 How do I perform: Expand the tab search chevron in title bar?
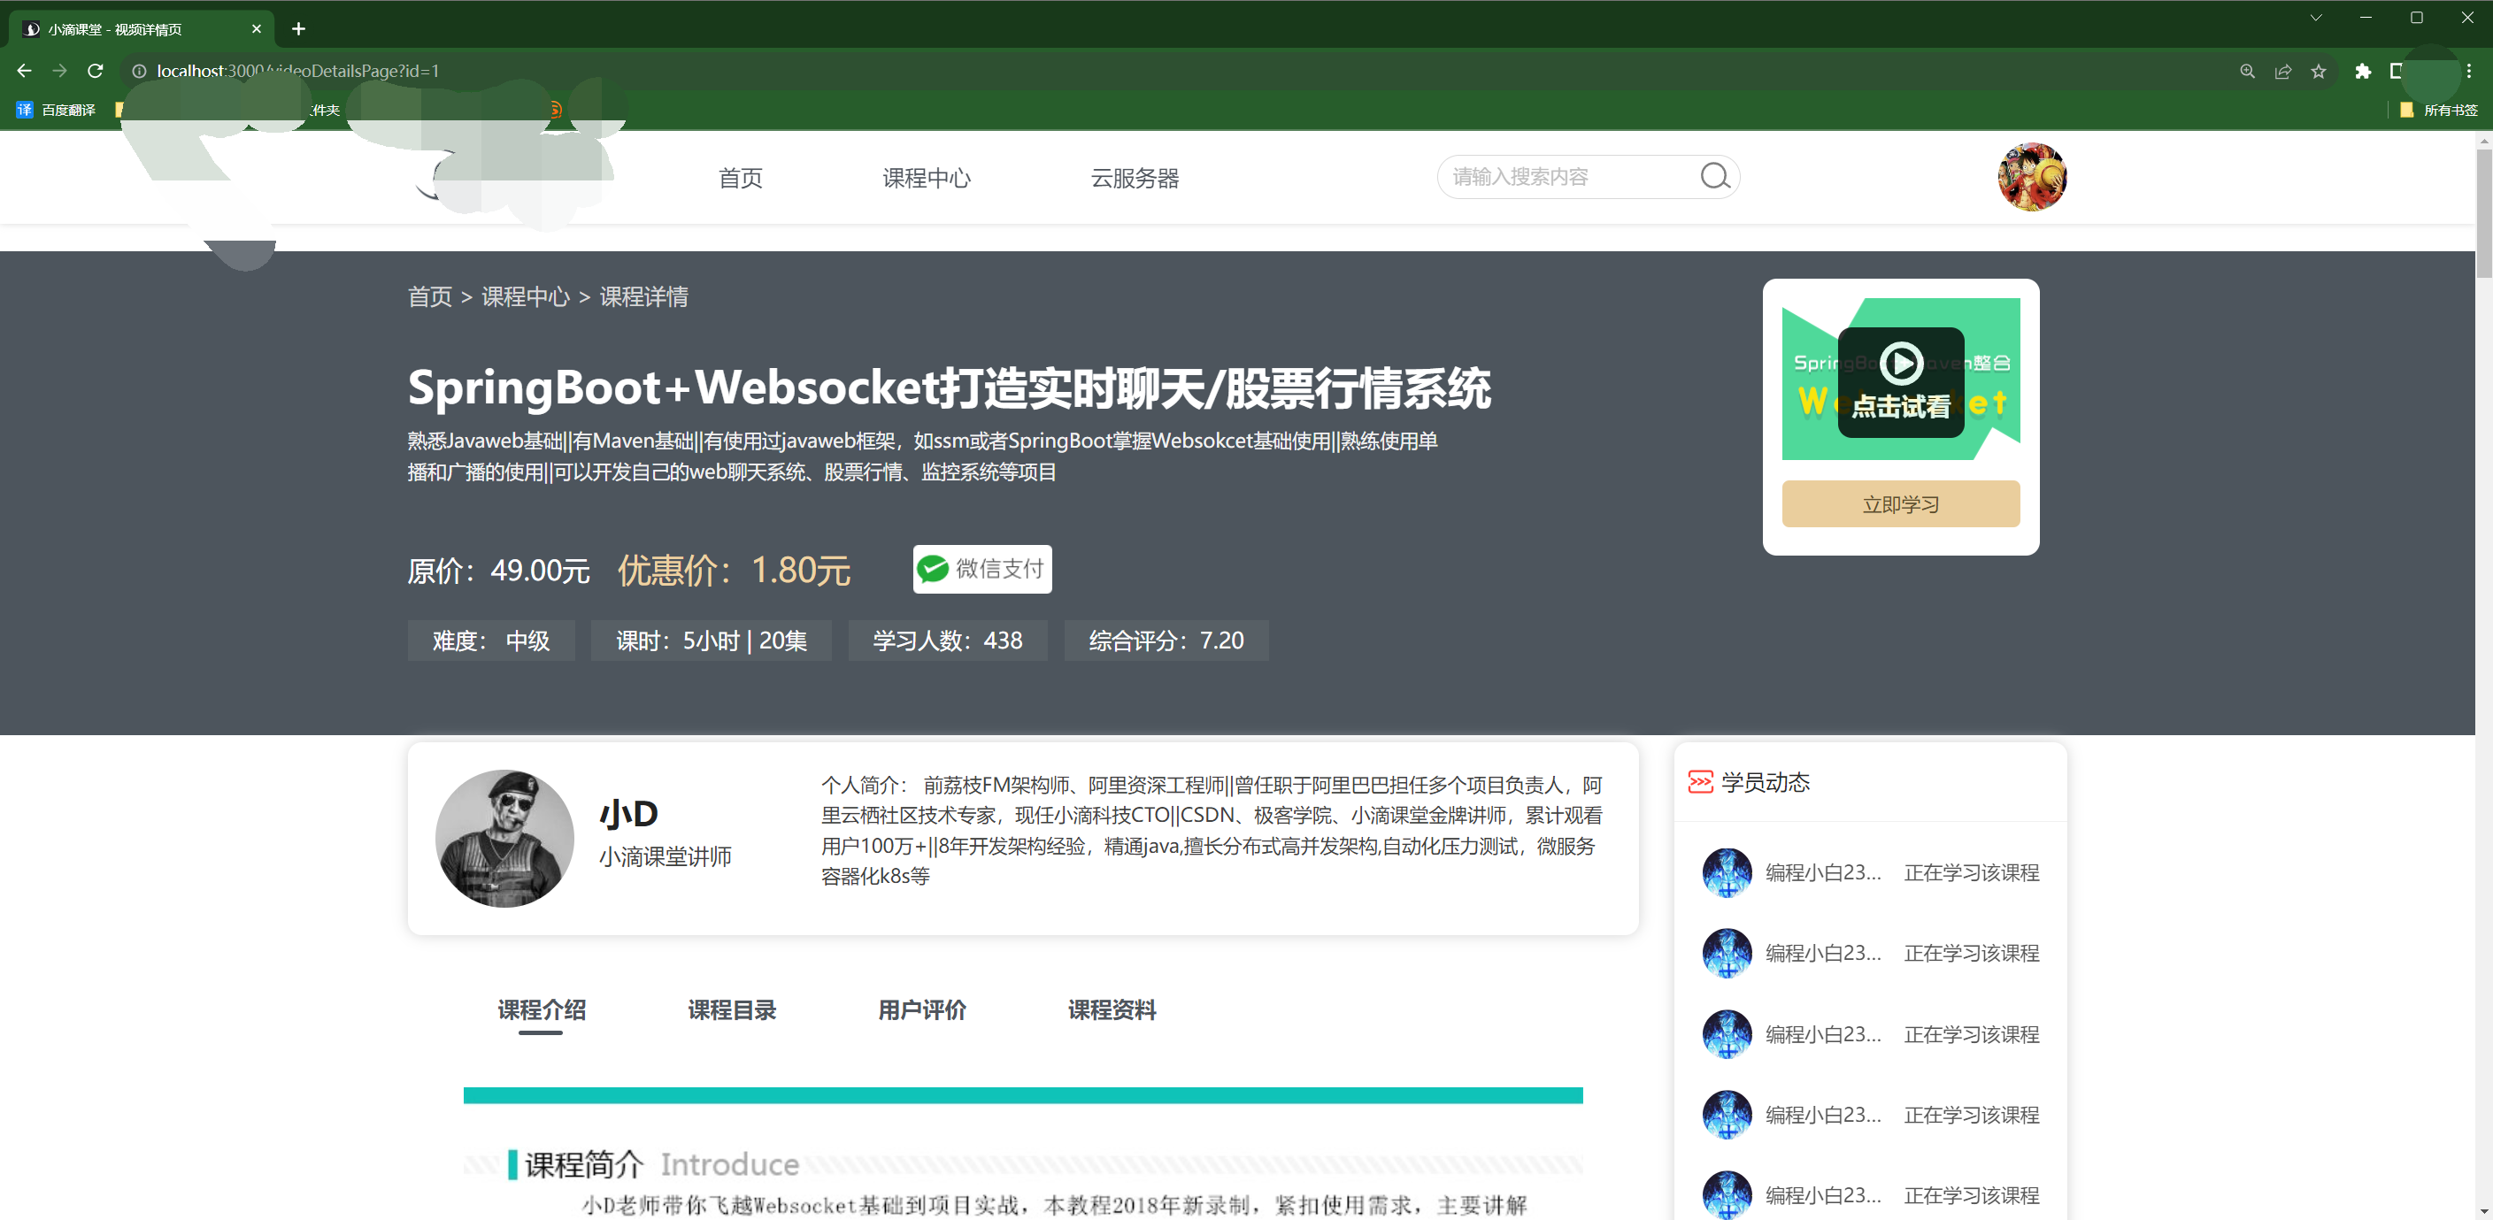(2316, 18)
